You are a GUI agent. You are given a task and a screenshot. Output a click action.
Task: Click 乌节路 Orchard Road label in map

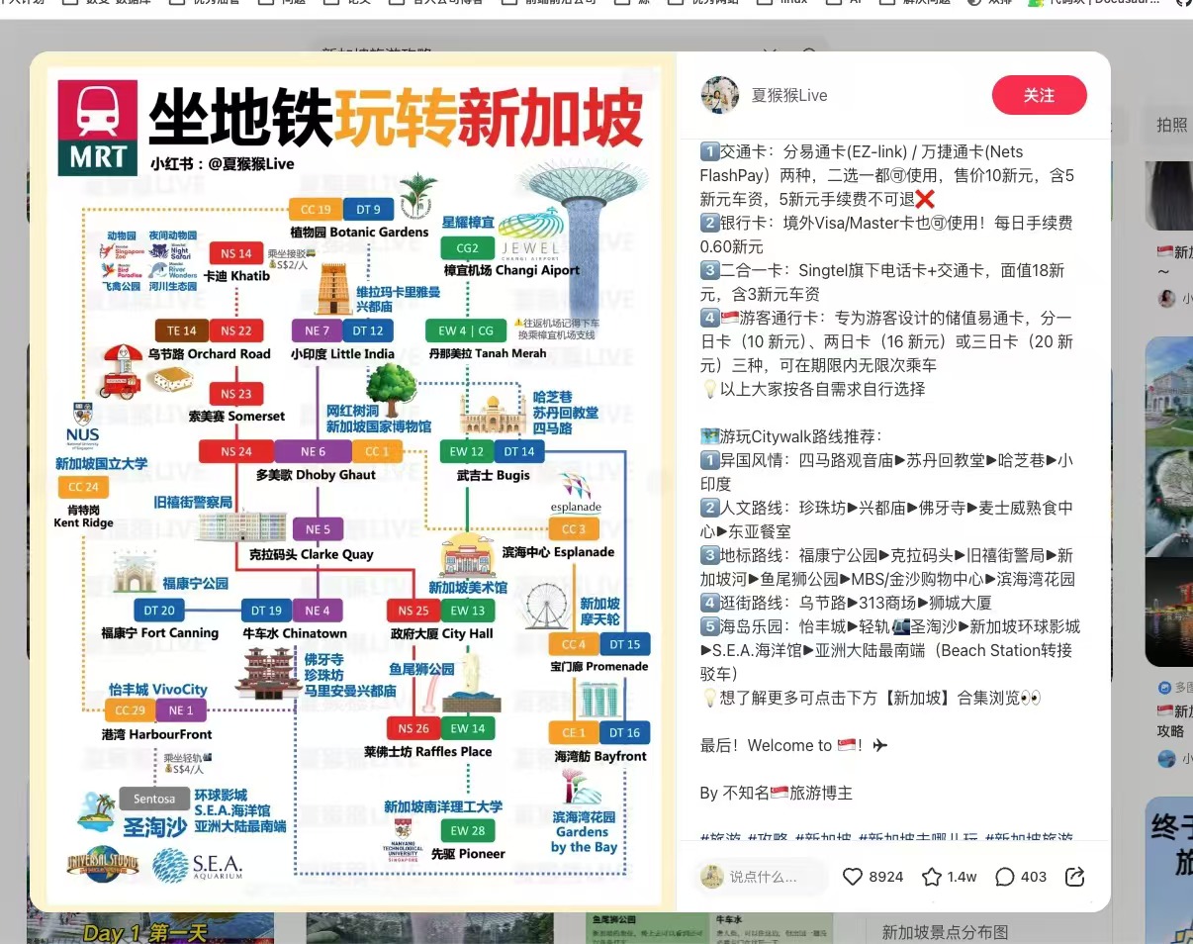pos(209,354)
